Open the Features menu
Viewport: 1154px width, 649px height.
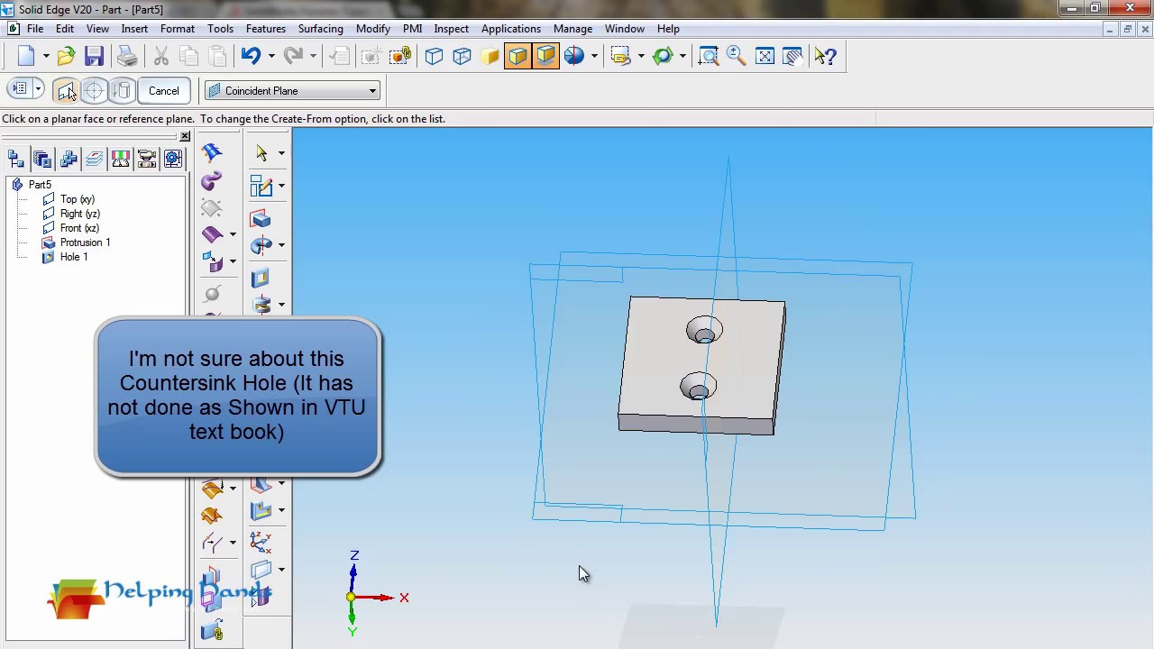266,29
